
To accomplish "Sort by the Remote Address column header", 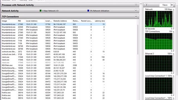I will (60, 21).
